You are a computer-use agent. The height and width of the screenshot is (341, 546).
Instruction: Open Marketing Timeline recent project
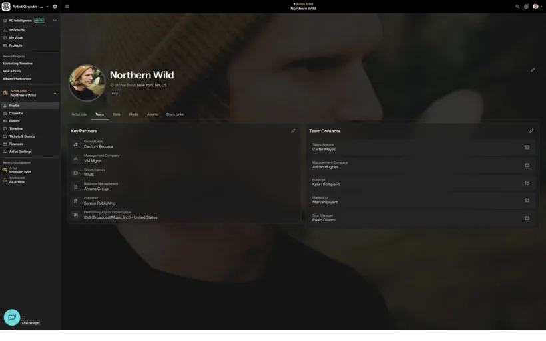(17, 64)
